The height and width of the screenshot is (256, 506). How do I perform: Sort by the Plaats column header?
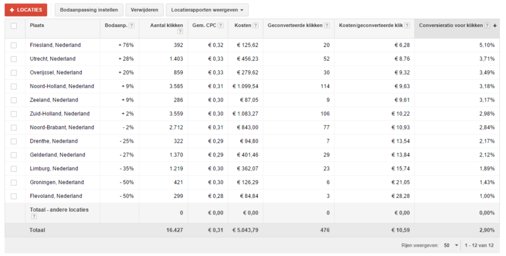point(37,25)
